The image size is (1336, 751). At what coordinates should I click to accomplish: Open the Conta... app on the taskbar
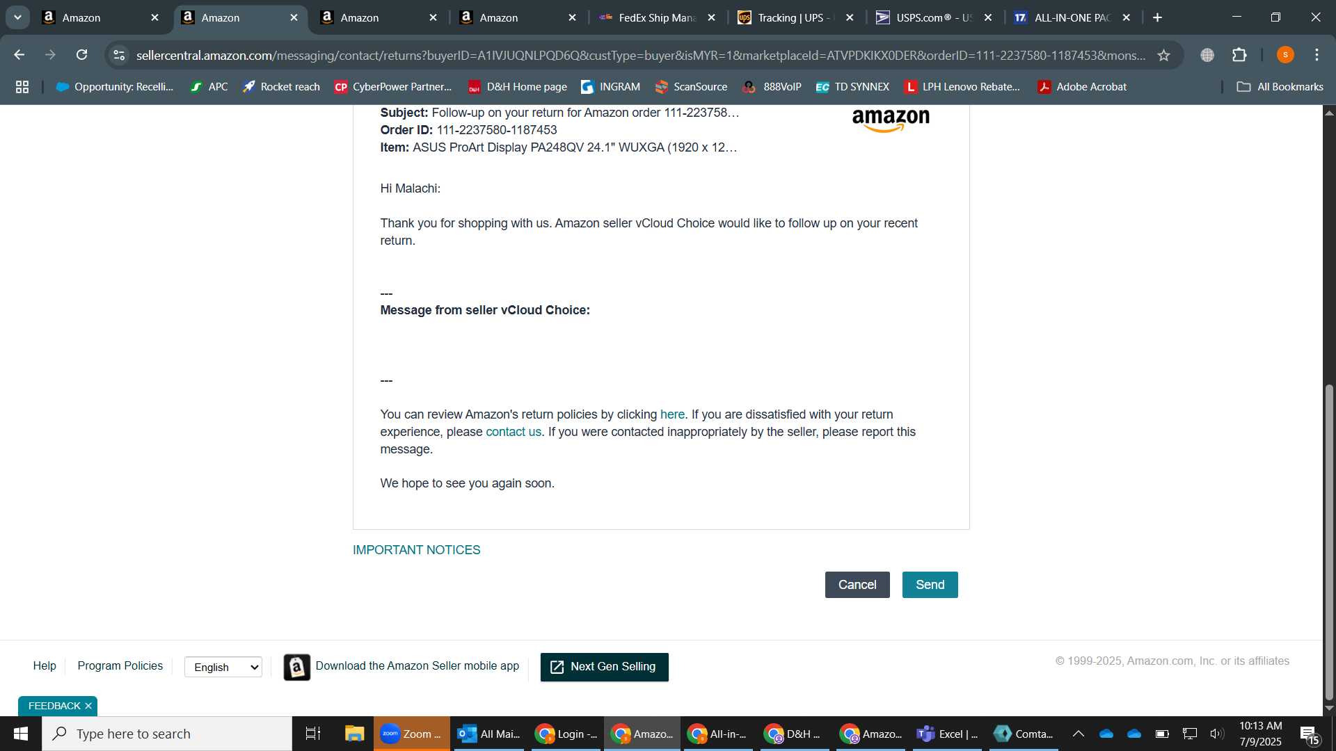pos(1024,734)
